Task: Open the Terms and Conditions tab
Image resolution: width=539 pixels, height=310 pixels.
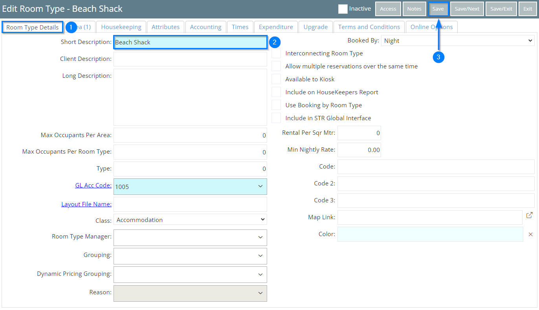Action: click(x=369, y=27)
